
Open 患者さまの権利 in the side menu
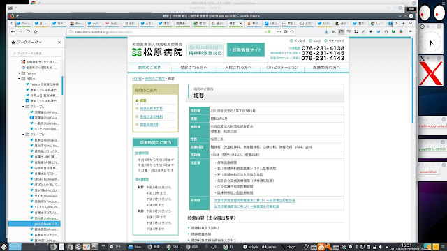(151, 116)
